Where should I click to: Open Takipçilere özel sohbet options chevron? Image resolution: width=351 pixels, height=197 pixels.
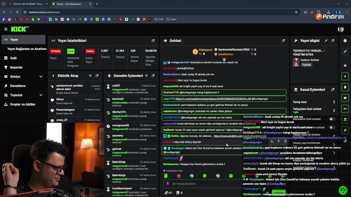334,111
